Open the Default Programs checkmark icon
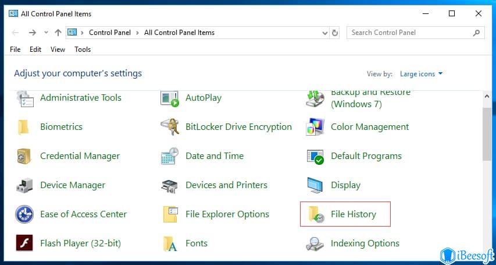Image resolution: width=496 pixels, height=265 pixels. pos(315,157)
